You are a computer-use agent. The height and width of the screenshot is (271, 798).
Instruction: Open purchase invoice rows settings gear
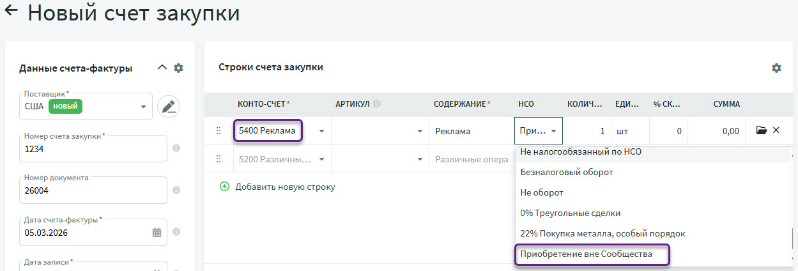(x=776, y=68)
